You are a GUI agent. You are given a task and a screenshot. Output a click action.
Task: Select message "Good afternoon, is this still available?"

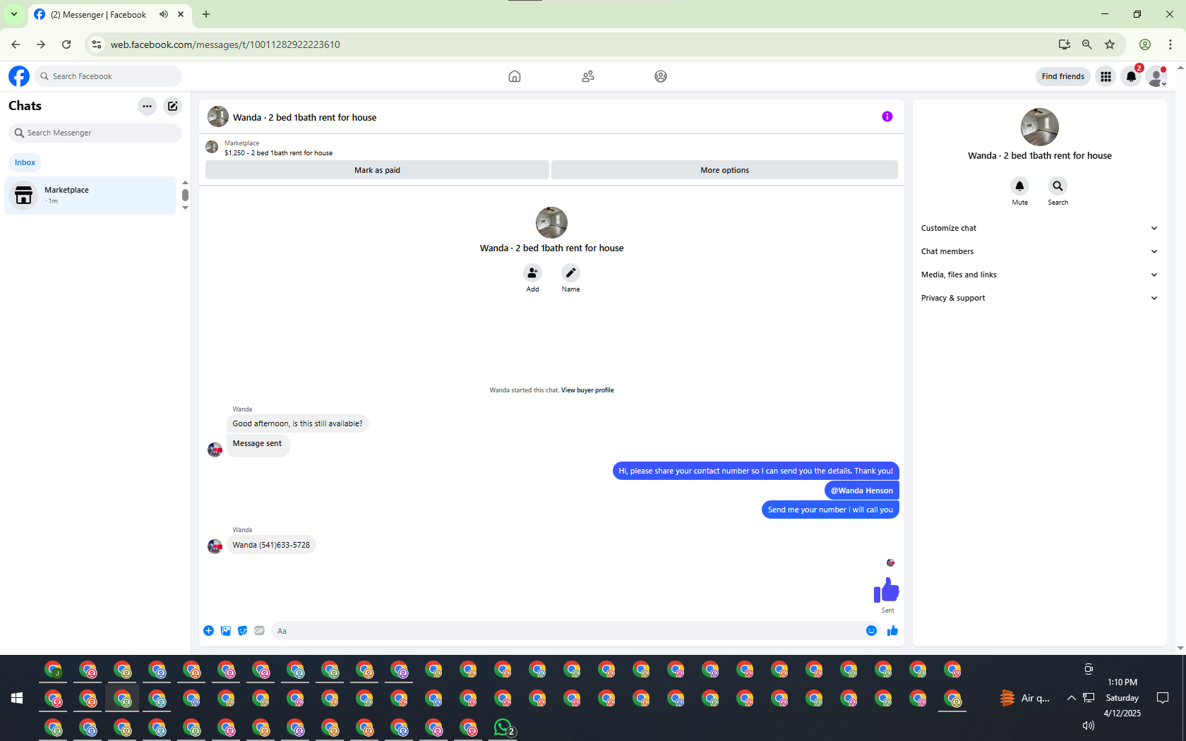[x=297, y=423]
